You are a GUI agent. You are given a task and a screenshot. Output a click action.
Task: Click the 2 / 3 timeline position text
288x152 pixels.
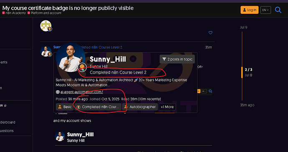(x=248, y=70)
